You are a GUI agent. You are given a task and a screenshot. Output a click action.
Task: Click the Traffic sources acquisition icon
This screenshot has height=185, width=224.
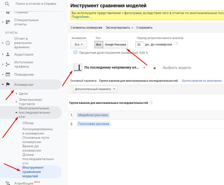coord(8,64)
